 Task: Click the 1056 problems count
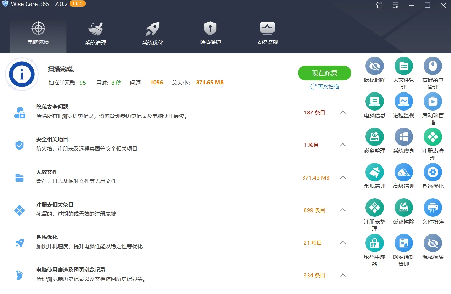[157, 83]
